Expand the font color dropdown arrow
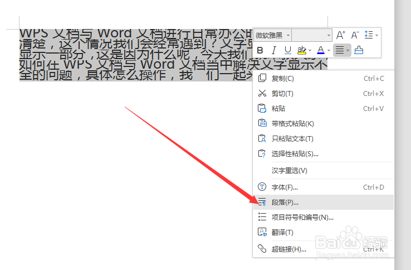 pos(329,50)
